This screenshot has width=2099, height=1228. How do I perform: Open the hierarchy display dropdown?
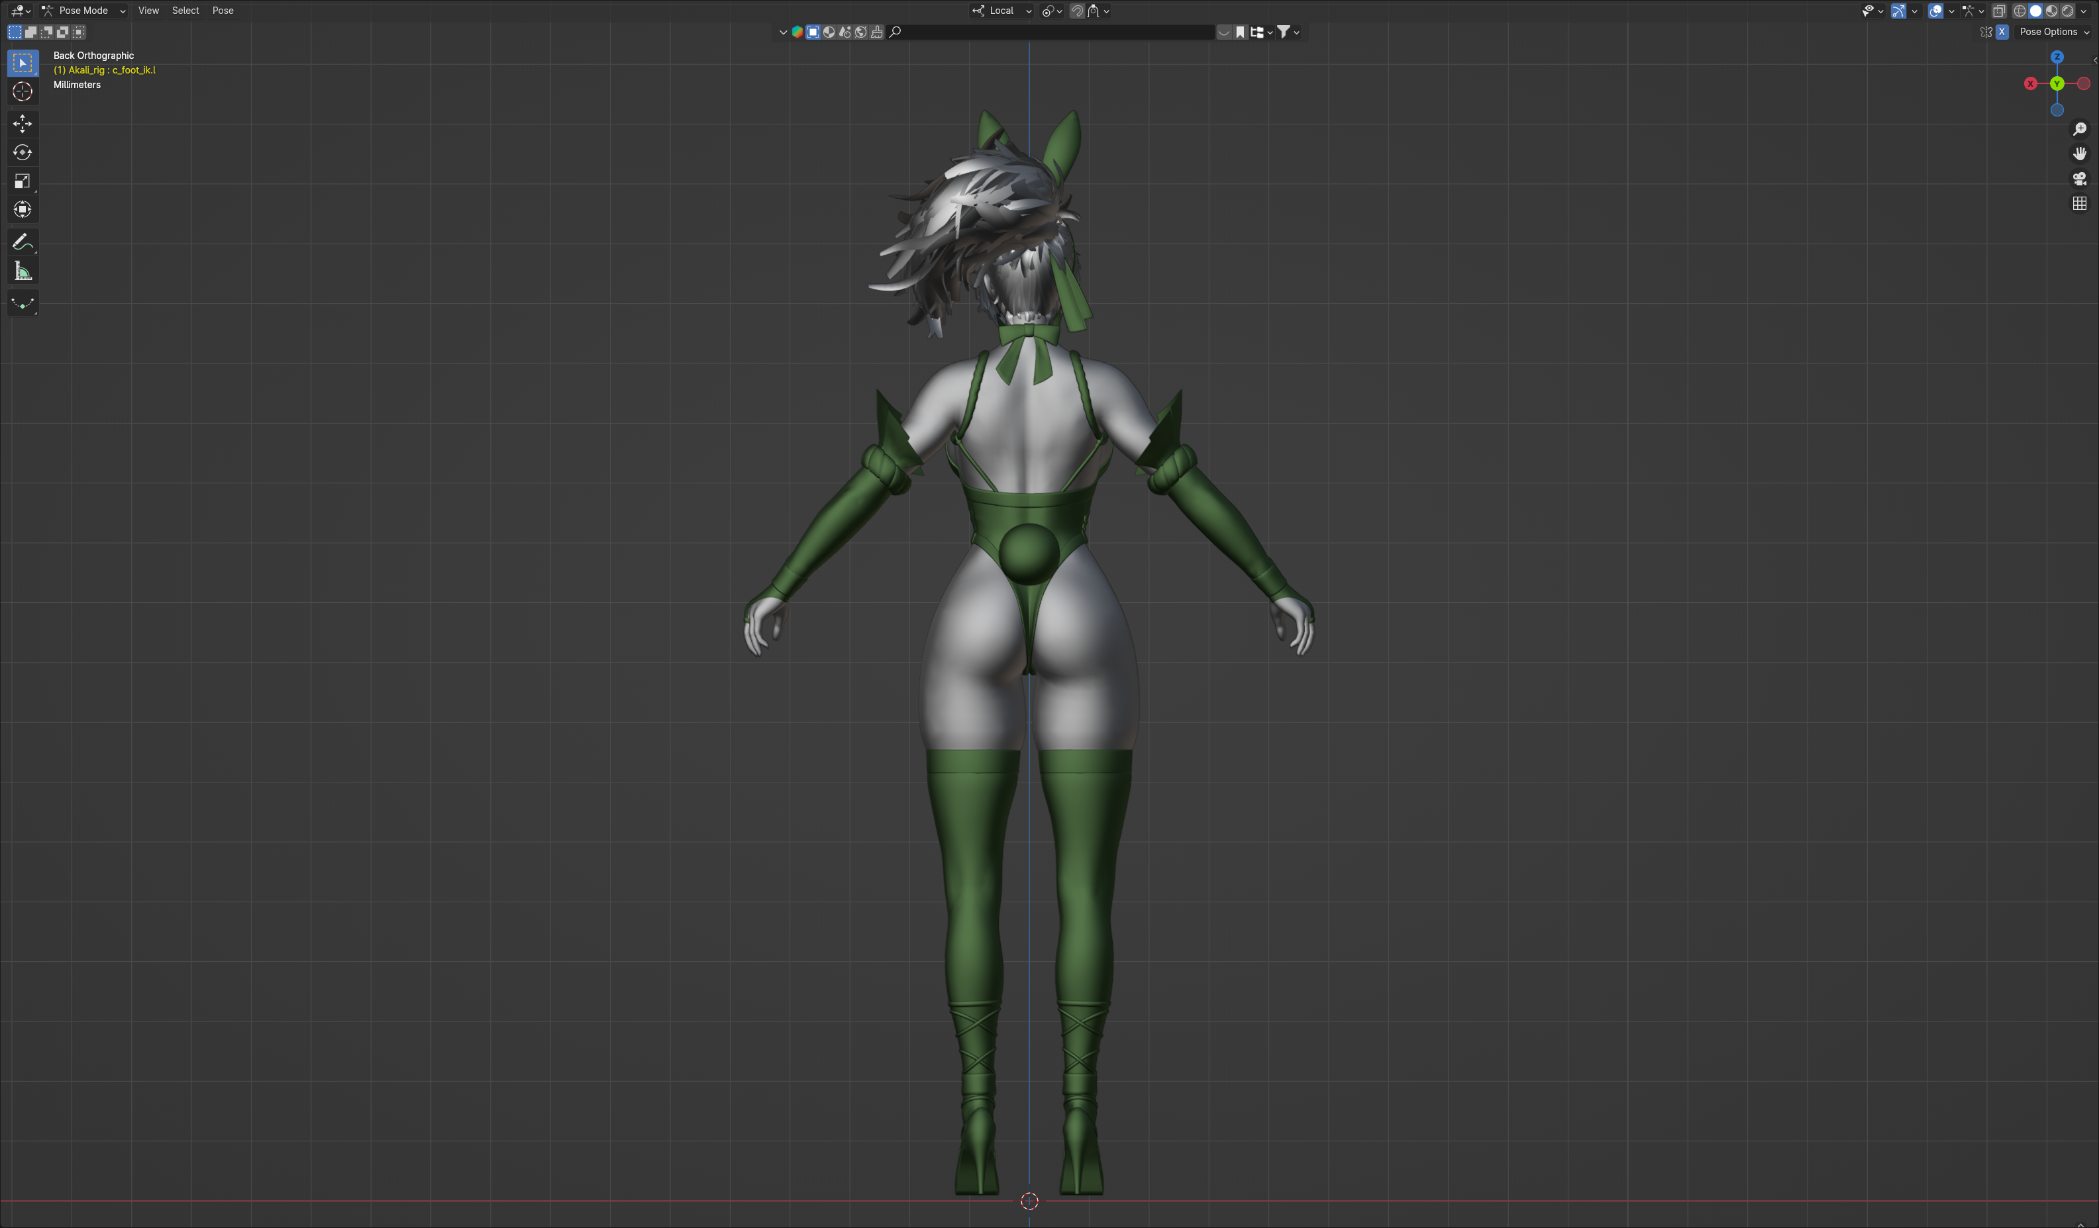[1261, 32]
